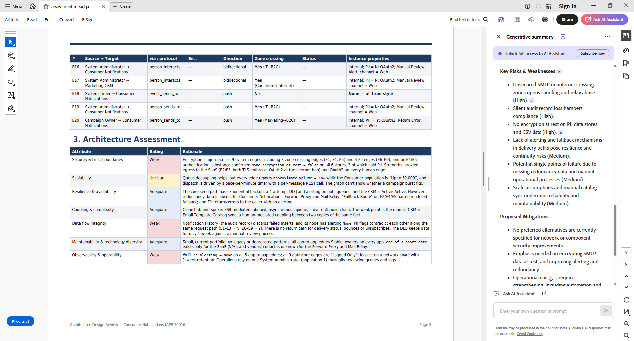This screenshot has width=634, height=341.
Task: Click citation marker 7 in summary
Action: coord(532,101)
